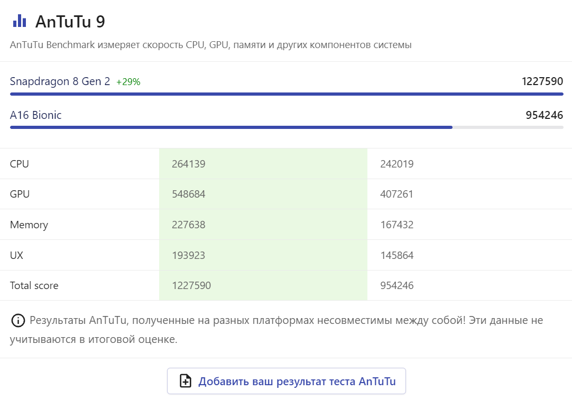Click the AnTuTu 9 bar chart icon
Screen dimensions: 572x400
[x=20, y=21]
